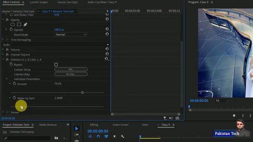Open the Effect Controls panel menu
The image size is (253, 142).
click(23, 2)
